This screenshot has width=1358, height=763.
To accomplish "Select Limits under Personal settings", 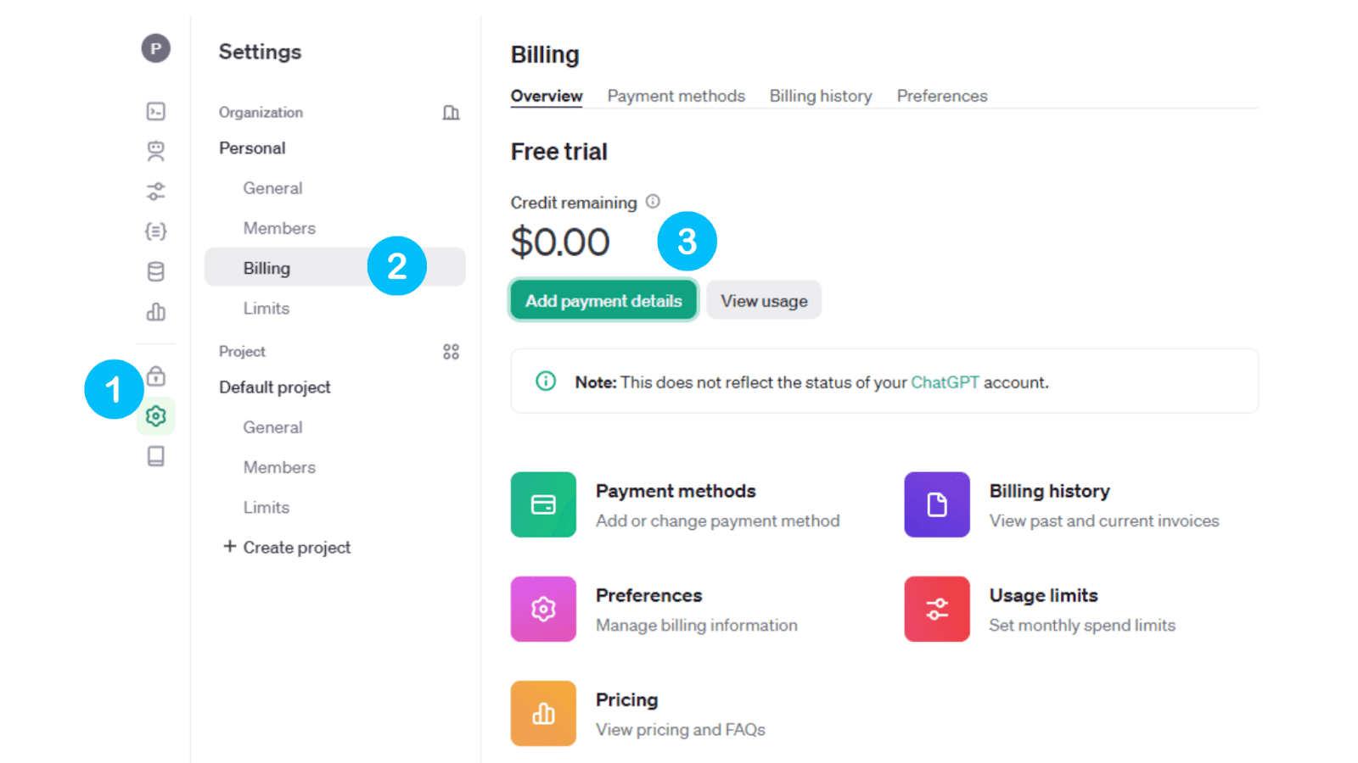I will (266, 308).
